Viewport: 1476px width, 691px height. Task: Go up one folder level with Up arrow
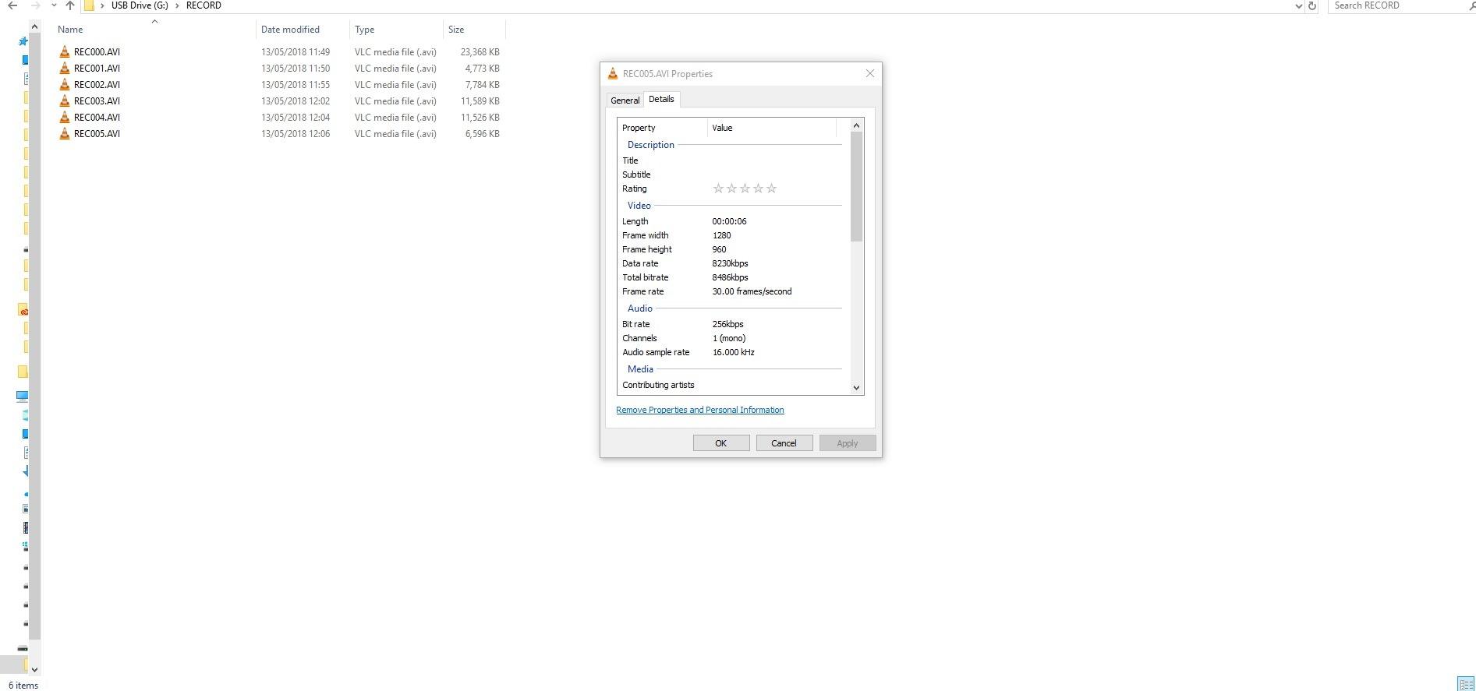coord(70,5)
